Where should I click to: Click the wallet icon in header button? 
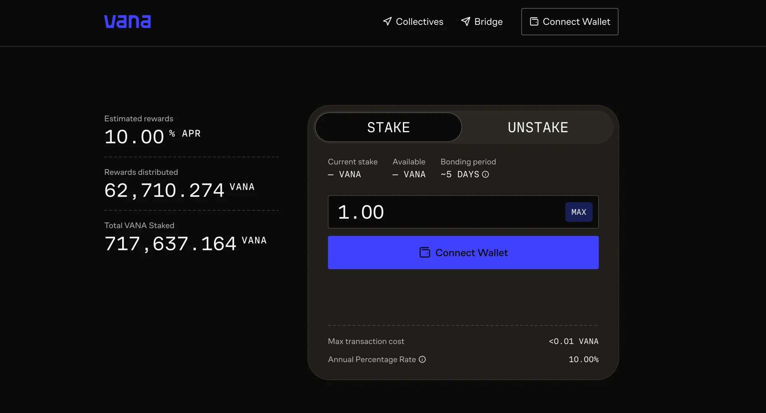click(x=534, y=21)
